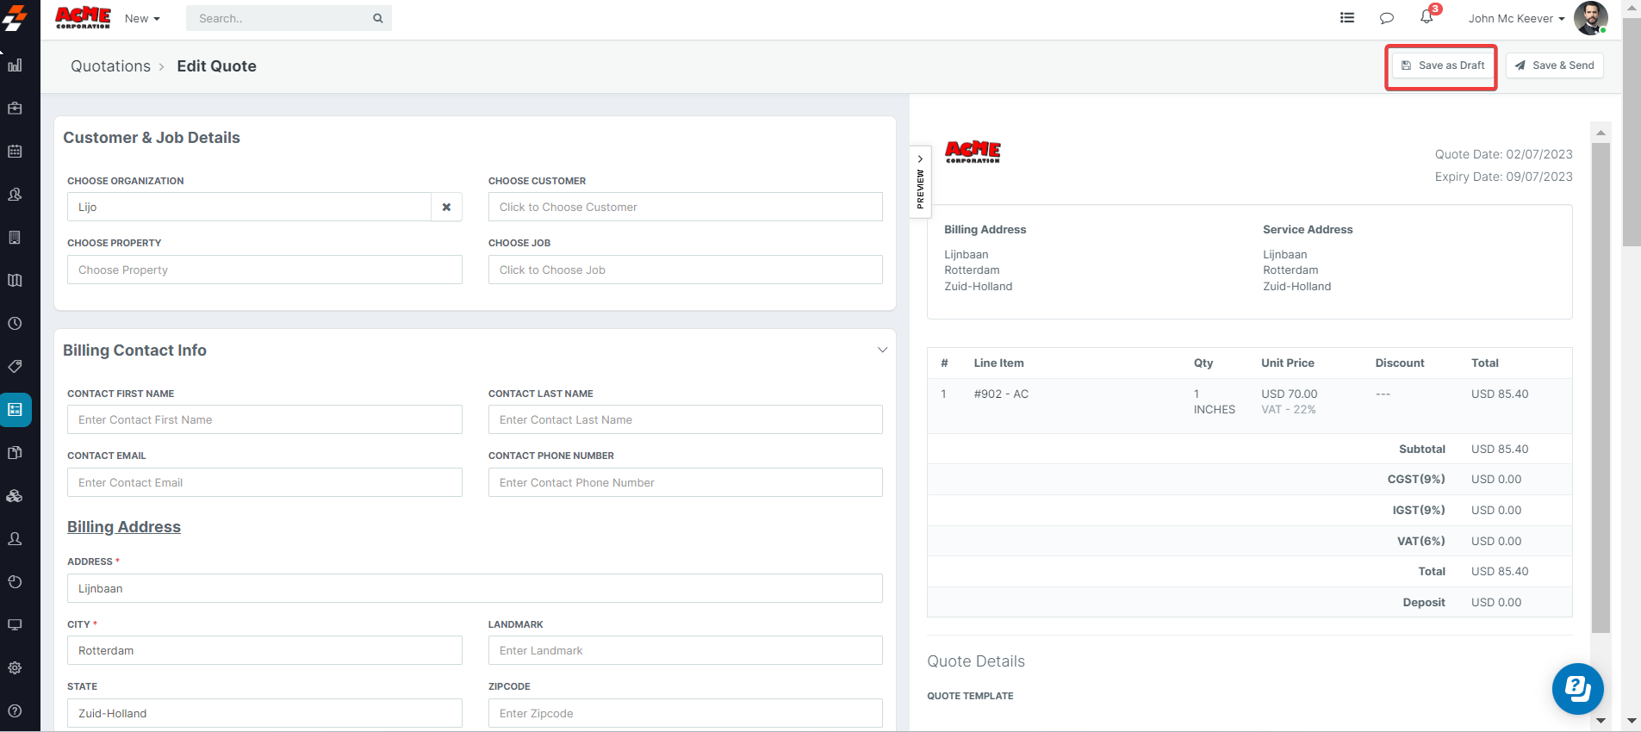The height and width of the screenshot is (732, 1641).
Task: Click 'Expiry Date: 09/07/2023' text
Action: 1503,177
